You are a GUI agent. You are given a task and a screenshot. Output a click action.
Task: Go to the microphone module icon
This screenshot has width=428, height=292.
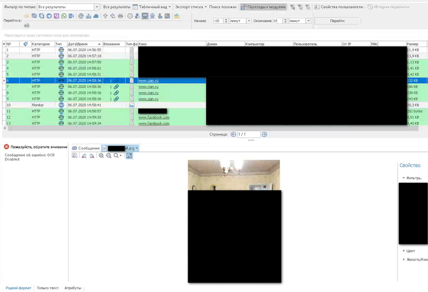point(160,16)
